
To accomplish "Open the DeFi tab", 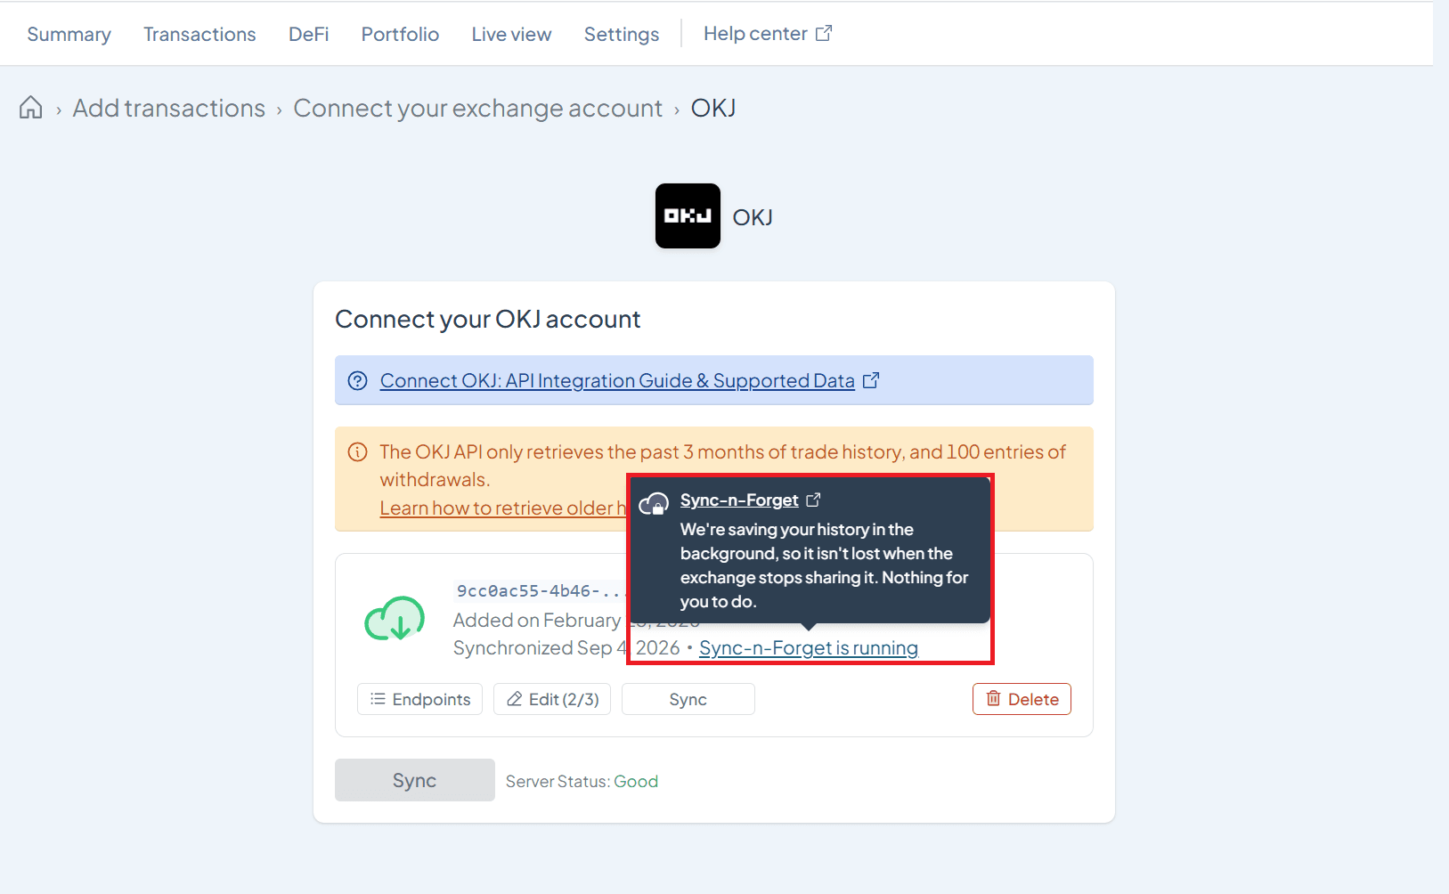I will click(308, 34).
